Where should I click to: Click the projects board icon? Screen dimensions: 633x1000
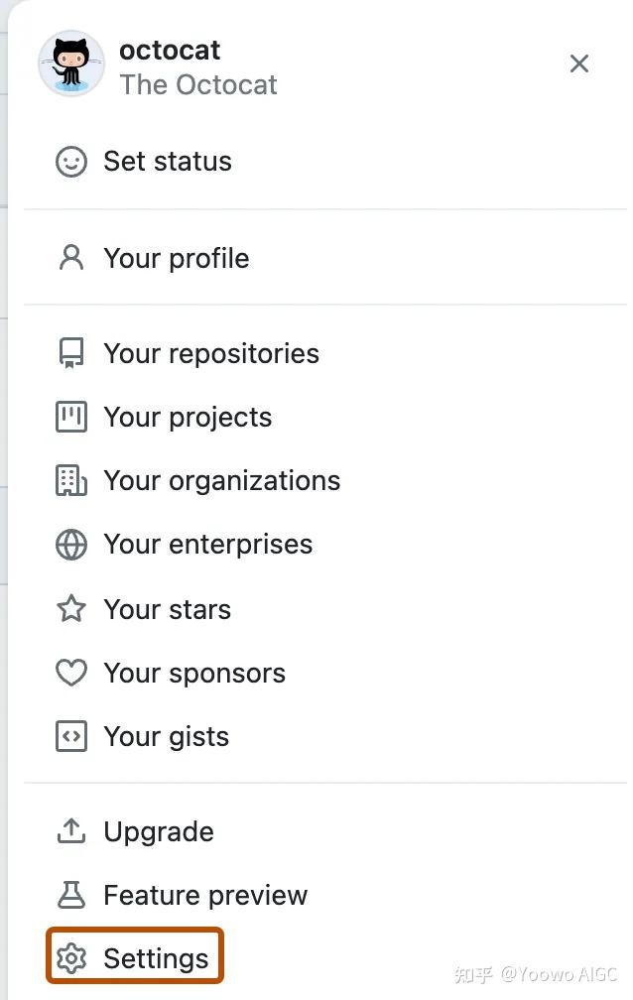pos(71,418)
